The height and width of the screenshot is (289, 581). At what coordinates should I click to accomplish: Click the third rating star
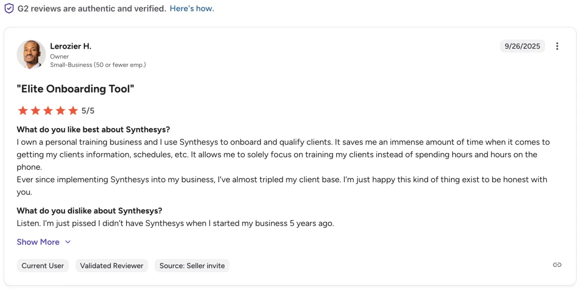pyautogui.click(x=48, y=111)
